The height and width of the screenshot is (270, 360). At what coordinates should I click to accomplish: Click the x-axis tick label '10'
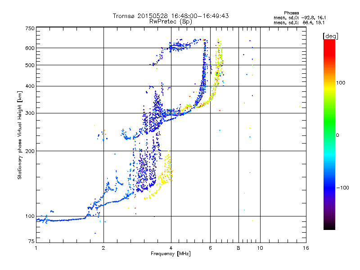(x=260, y=248)
